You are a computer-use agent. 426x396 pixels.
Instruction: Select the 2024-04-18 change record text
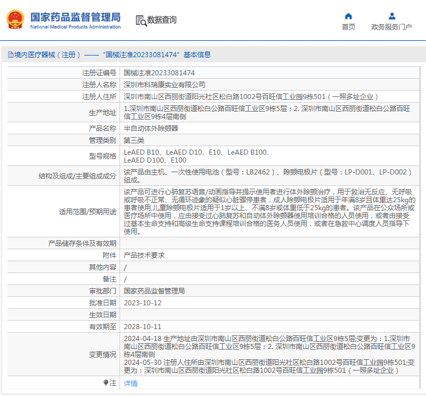point(270,347)
